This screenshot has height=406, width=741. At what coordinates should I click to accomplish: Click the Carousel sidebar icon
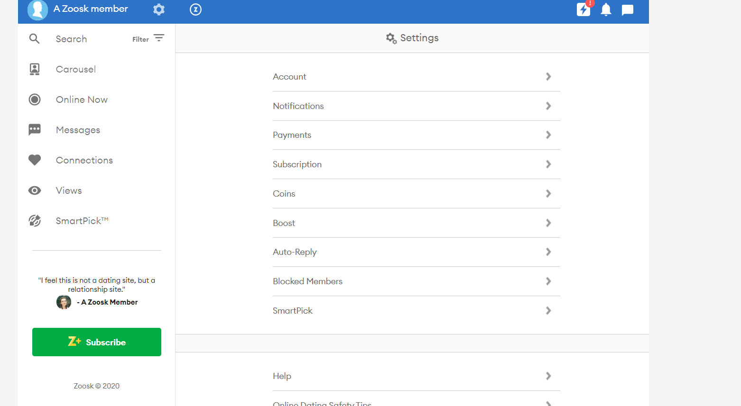35,69
